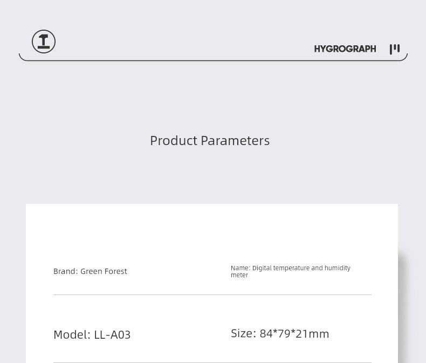Click the word Digital in the product name

(262, 268)
